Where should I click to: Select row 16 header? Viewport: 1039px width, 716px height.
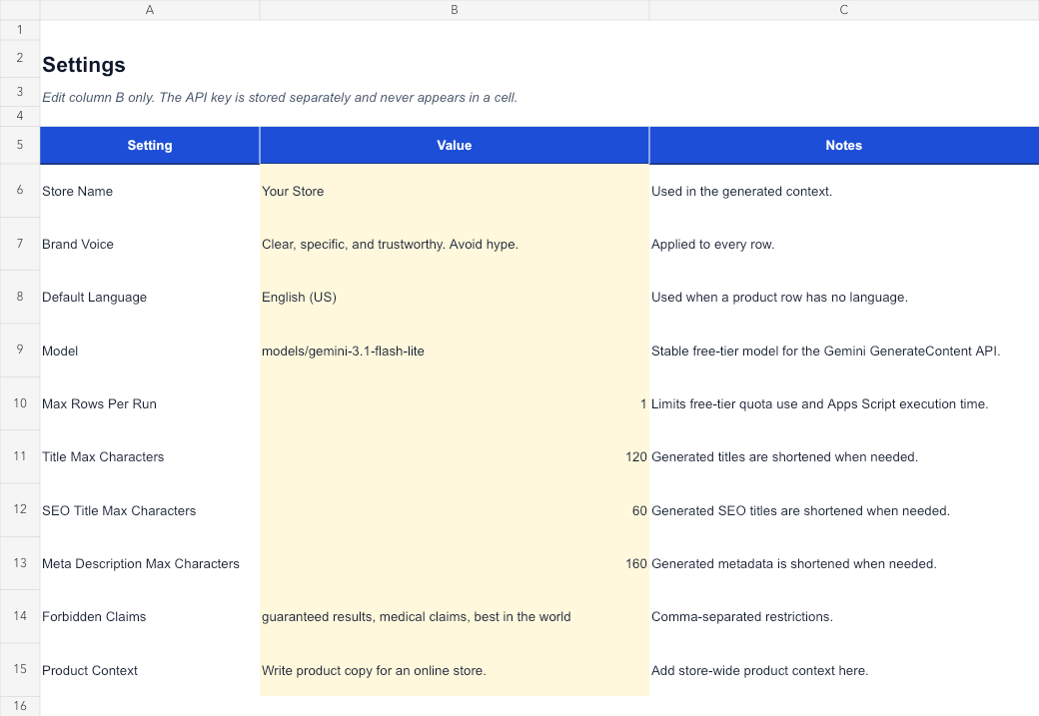(20, 705)
